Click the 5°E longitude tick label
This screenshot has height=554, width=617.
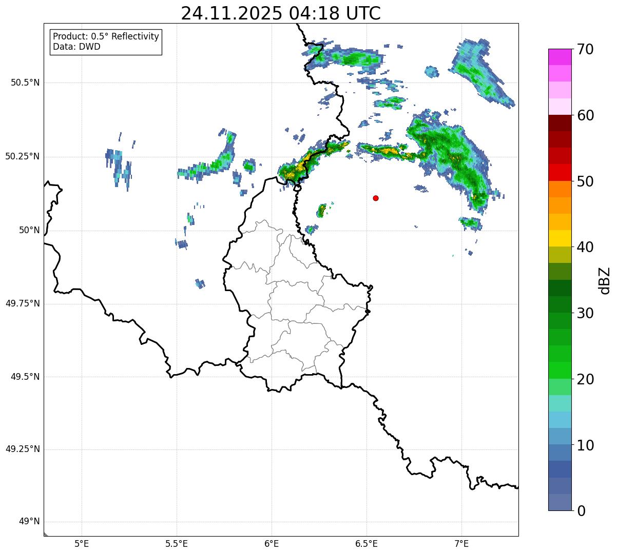point(82,544)
